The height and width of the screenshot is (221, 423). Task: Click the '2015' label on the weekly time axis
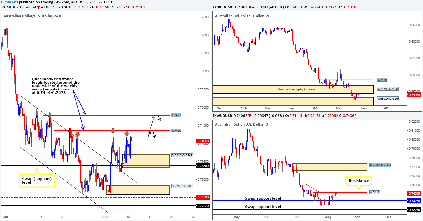coord(315,108)
